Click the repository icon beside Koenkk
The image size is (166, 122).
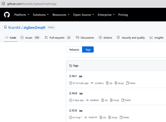pyautogui.click(x=5, y=27)
